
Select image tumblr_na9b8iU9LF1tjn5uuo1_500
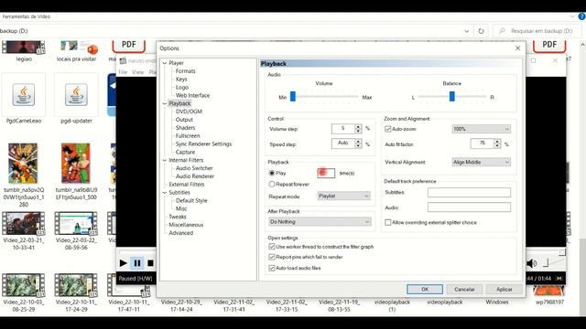tap(76, 163)
